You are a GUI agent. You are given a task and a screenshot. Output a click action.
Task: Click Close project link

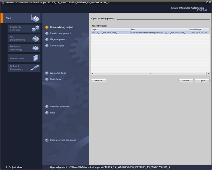pos(57,46)
